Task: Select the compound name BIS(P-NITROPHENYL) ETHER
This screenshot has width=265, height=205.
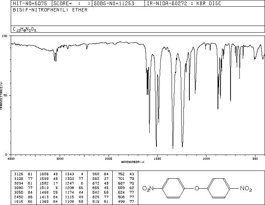Action: point(50,10)
